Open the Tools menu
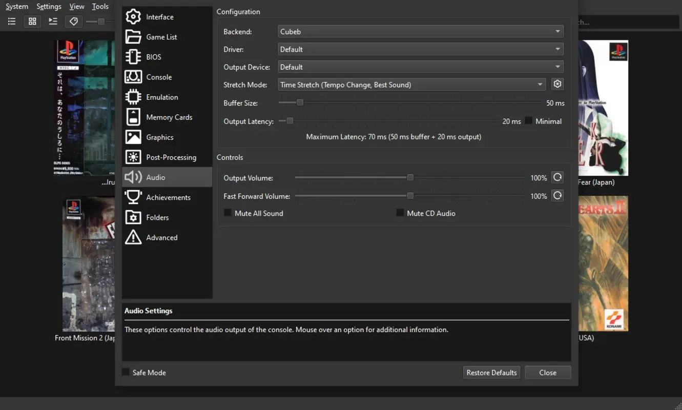Image resolution: width=682 pixels, height=410 pixels. 100,6
